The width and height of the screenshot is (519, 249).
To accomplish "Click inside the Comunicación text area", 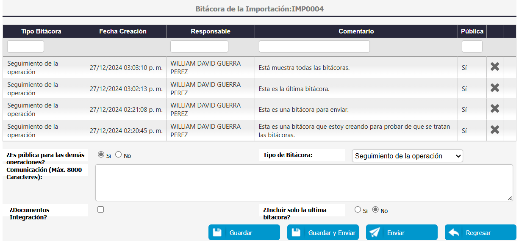I will tap(303, 183).
